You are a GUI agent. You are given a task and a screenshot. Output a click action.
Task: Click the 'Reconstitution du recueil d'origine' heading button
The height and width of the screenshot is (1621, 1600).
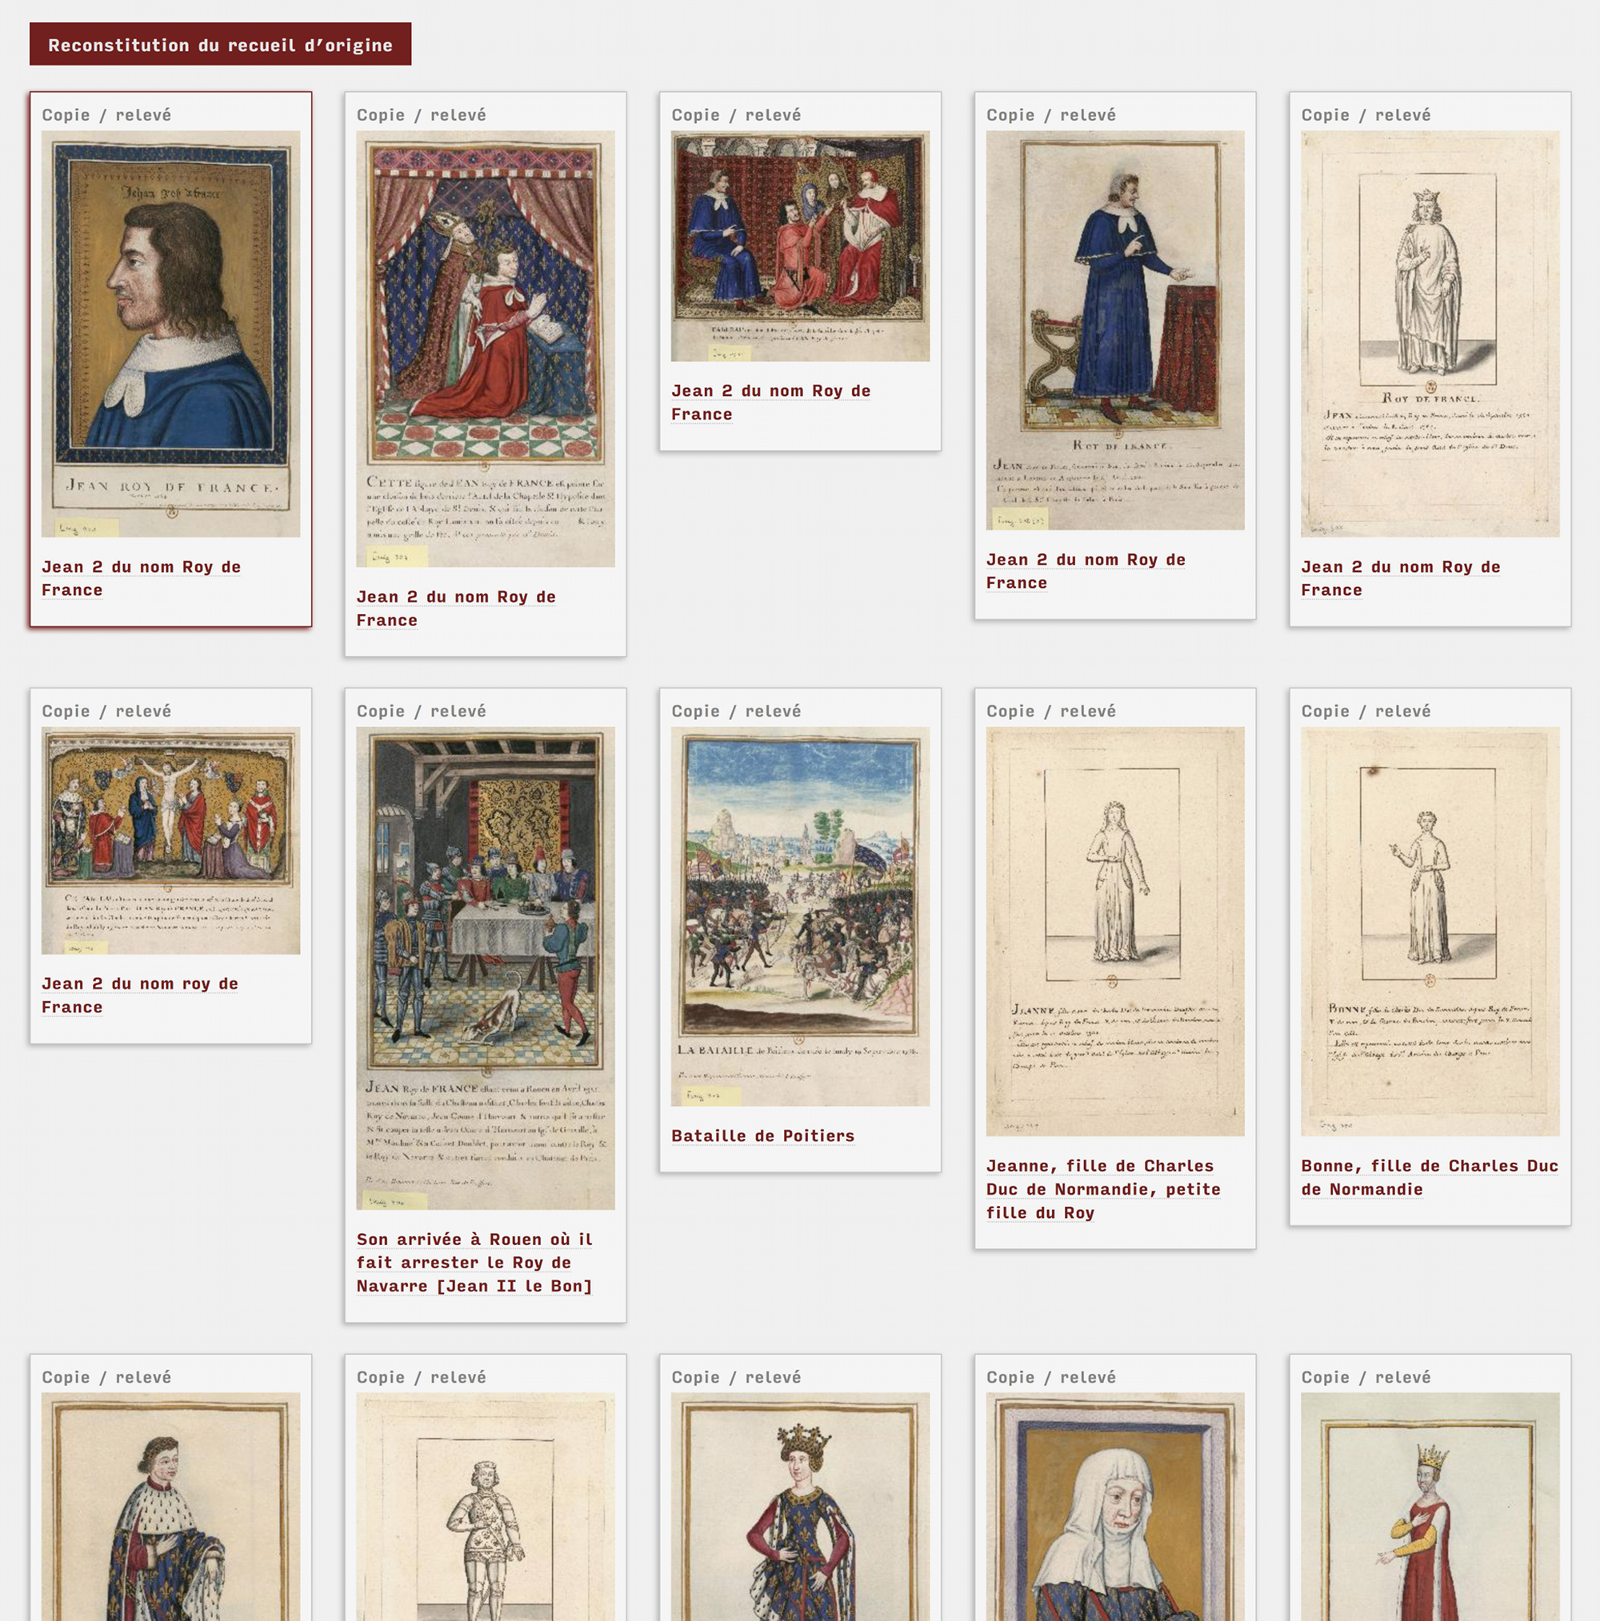click(220, 45)
